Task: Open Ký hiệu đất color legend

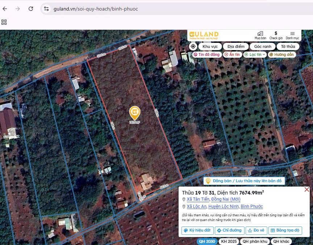Action: pyautogui.click(x=197, y=230)
